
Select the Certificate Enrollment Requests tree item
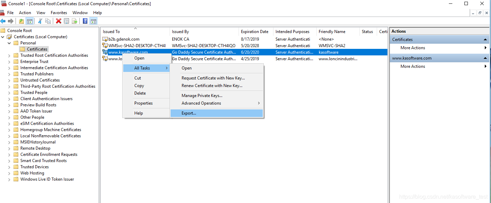[49, 154]
